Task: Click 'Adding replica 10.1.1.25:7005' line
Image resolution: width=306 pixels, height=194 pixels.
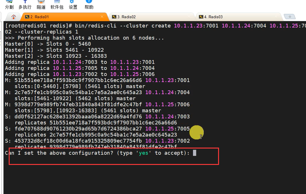Action: [x=80, y=68]
